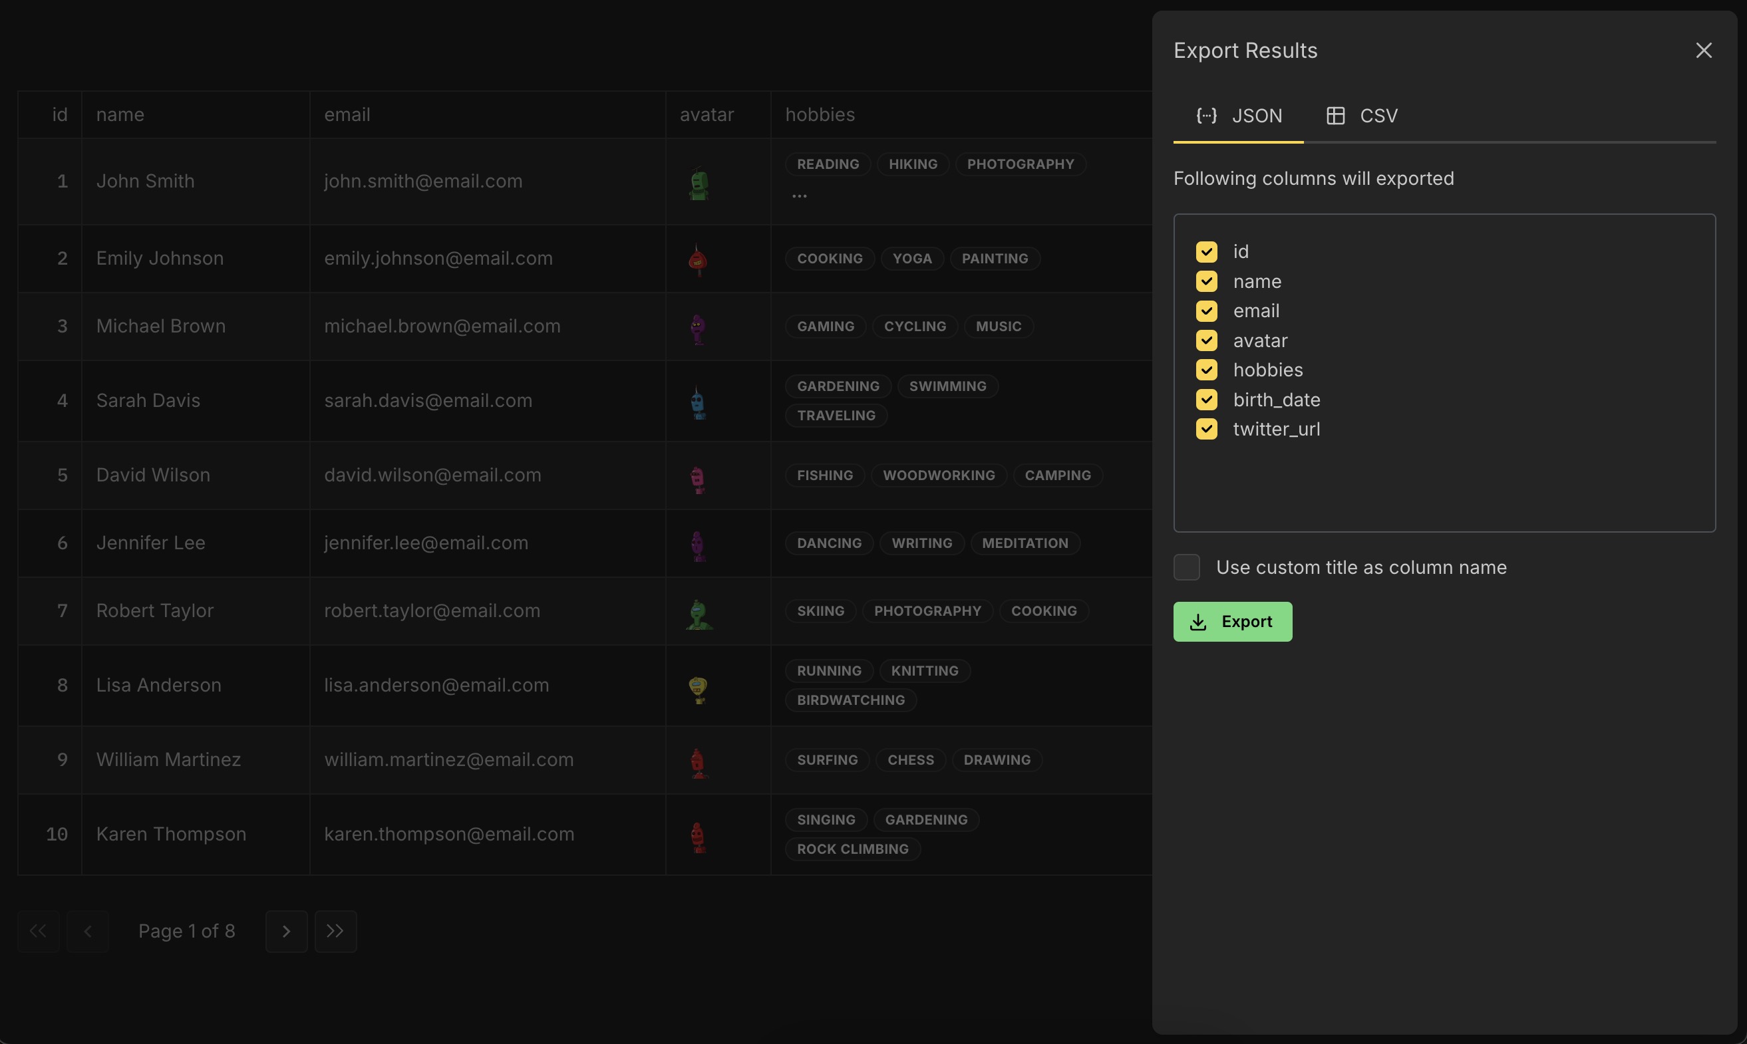Viewport: 1747px width, 1044px height.
Task: Click the WOODWORKING hobby tag
Action: coord(939,475)
